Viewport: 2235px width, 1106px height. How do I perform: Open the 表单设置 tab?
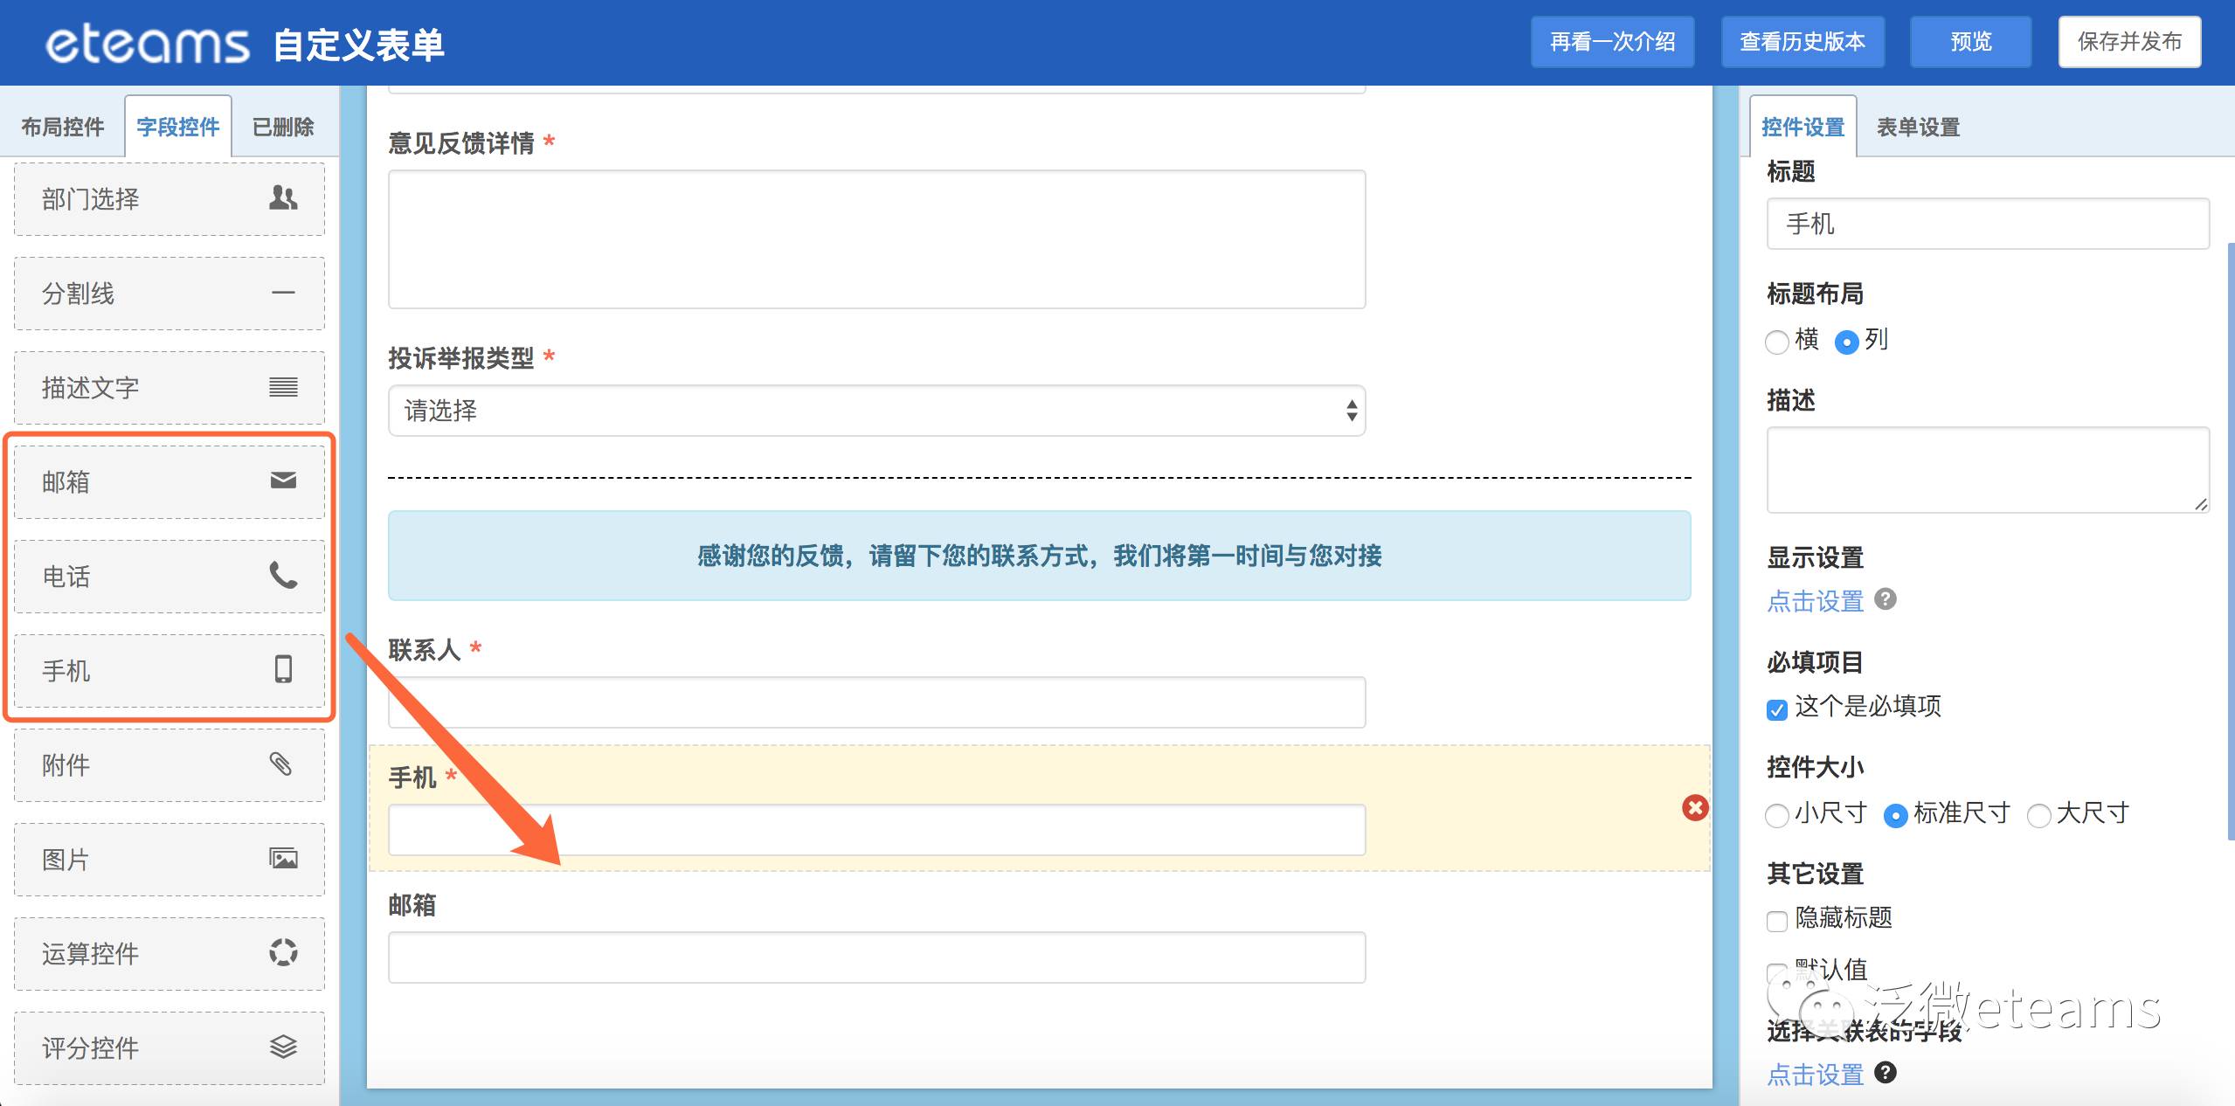pyautogui.click(x=1918, y=127)
